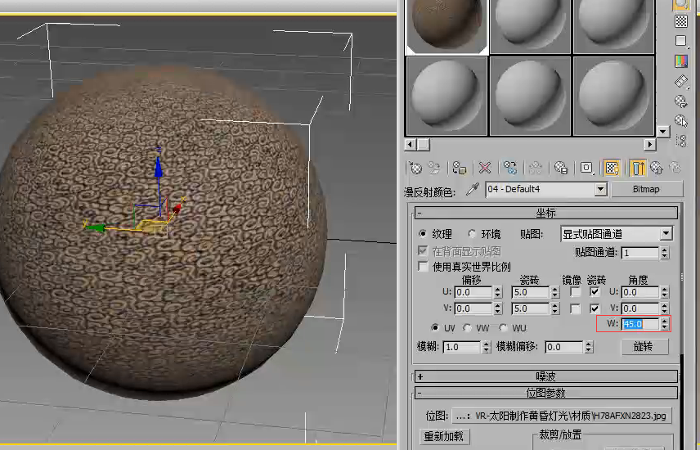This screenshot has width=700, height=450.
Task: Click the 模糊偏移 spinner arrows
Action: coord(589,347)
